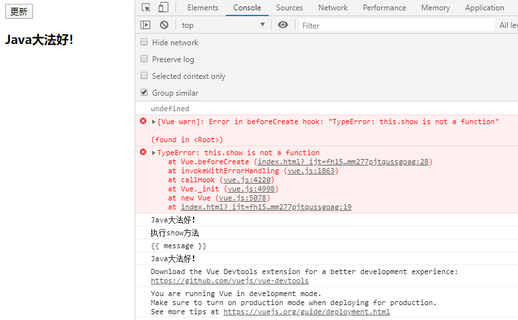
Task: Open the Network tab
Action: 333,8
